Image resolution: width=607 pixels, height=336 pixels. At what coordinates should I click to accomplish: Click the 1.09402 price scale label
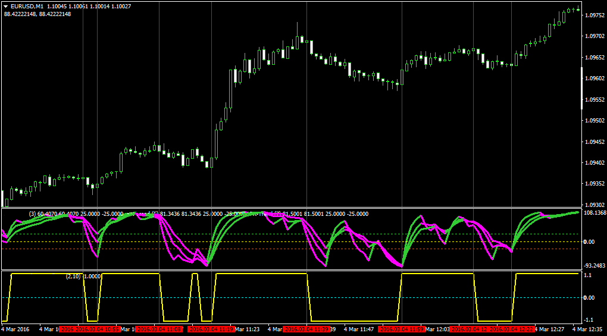(x=595, y=163)
